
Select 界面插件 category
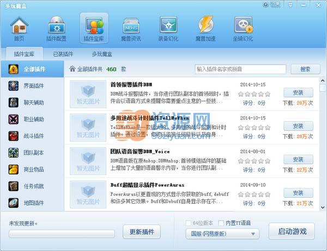32,86
